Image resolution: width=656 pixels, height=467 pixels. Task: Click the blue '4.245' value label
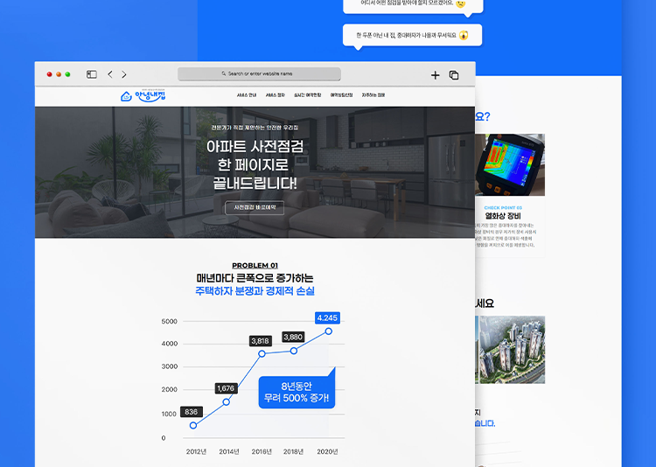click(x=327, y=317)
